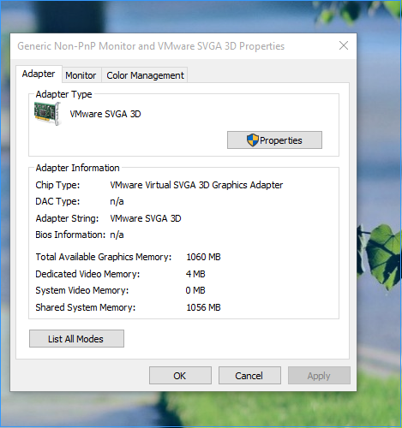Confirm with the OK button
The image size is (402, 428).
pos(180,376)
